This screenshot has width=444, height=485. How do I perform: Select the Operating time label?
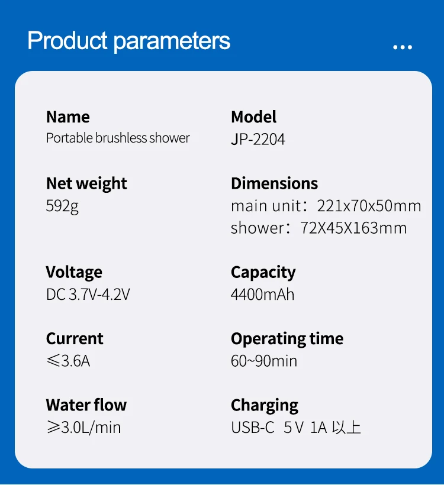pos(287,339)
